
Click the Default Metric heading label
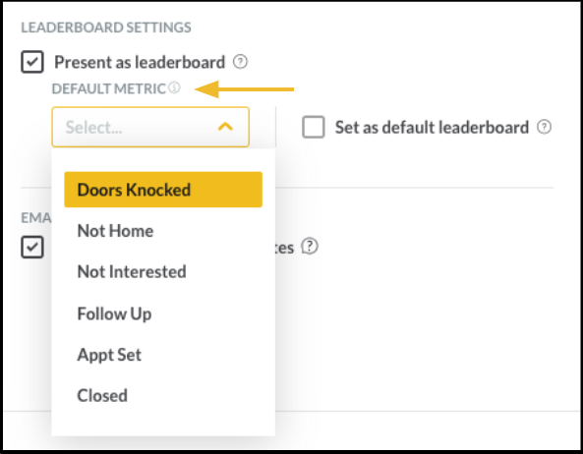(108, 88)
